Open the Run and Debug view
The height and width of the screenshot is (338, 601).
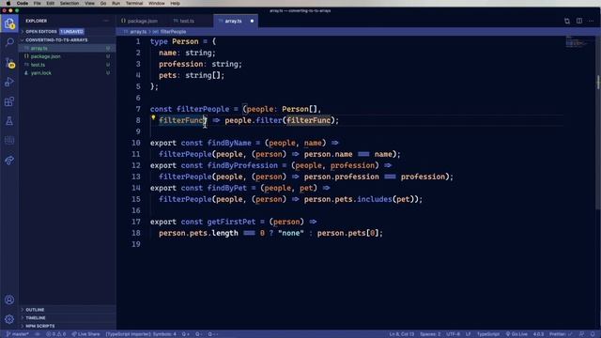tap(9, 82)
